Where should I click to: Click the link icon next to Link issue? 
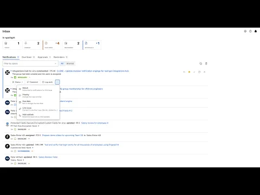coord(20,109)
